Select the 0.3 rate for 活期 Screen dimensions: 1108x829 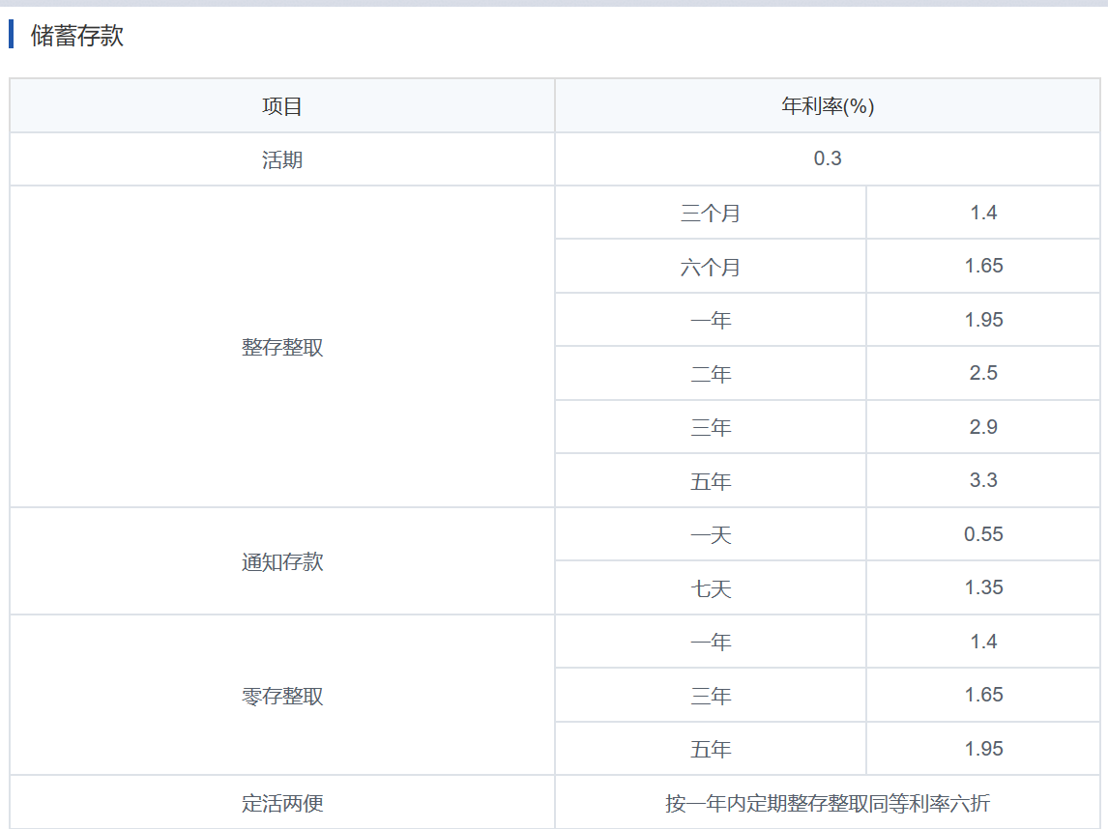coord(828,158)
